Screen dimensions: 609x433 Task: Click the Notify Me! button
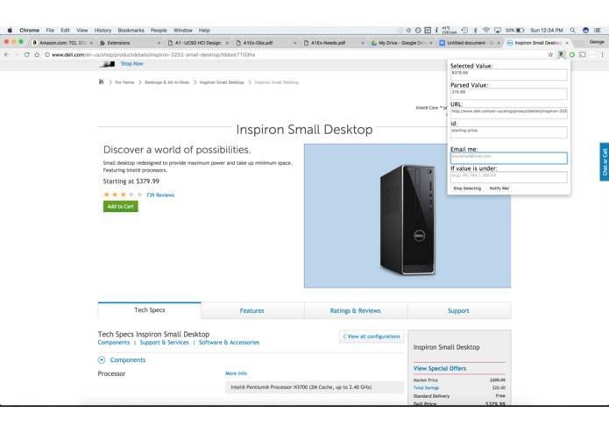tap(499, 188)
